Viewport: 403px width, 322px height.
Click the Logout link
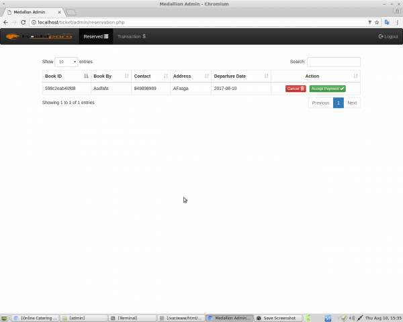pos(388,36)
